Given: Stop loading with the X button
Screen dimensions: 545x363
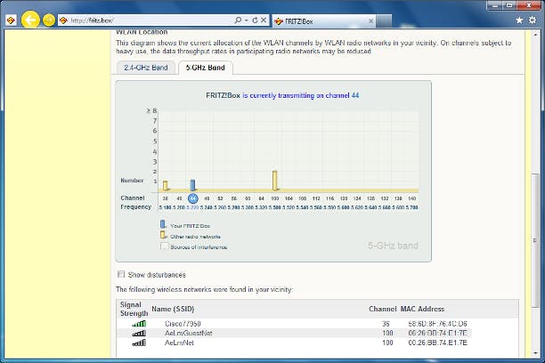Looking at the screenshot, I should pos(264,20).
